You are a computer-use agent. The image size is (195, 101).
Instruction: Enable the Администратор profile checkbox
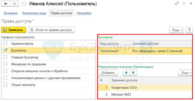pos(5,44)
